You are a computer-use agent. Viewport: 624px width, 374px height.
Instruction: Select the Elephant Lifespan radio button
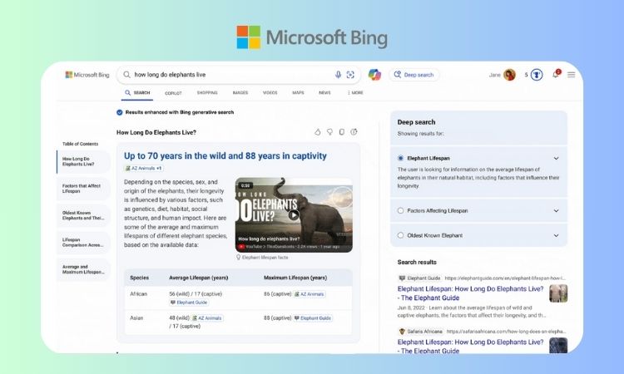pyautogui.click(x=400, y=158)
